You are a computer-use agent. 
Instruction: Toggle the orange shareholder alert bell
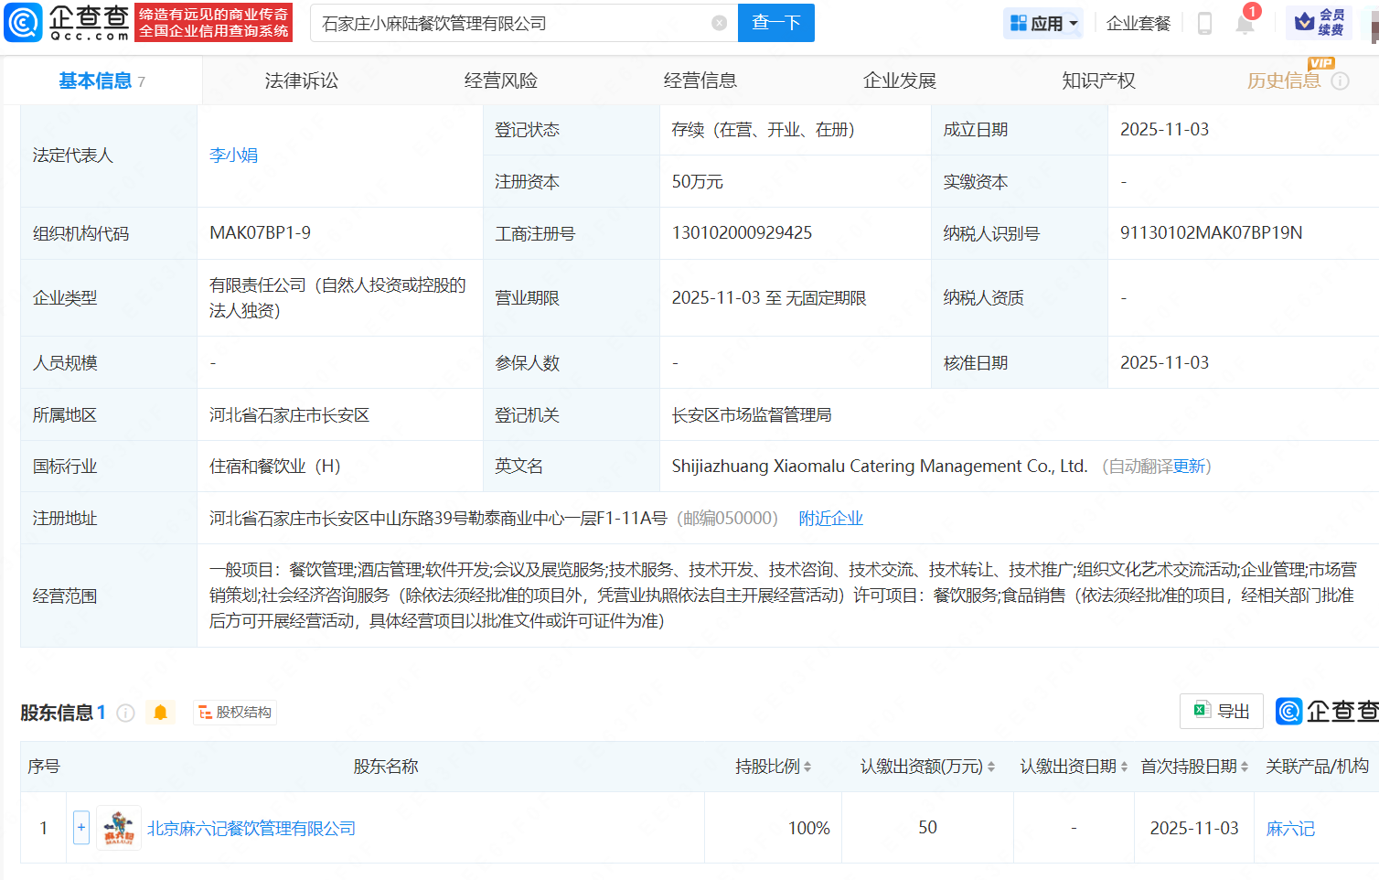pyautogui.click(x=161, y=713)
